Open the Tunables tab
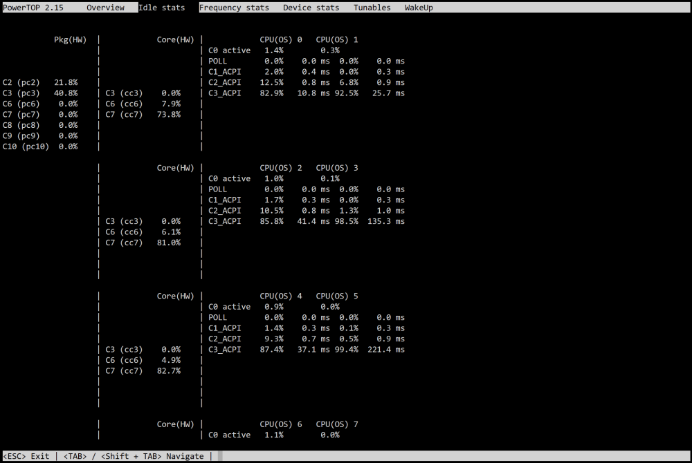Screen dimensions: 692x463 click(372, 8)
